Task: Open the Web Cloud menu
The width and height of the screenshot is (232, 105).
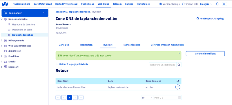Action: (104, 4)
